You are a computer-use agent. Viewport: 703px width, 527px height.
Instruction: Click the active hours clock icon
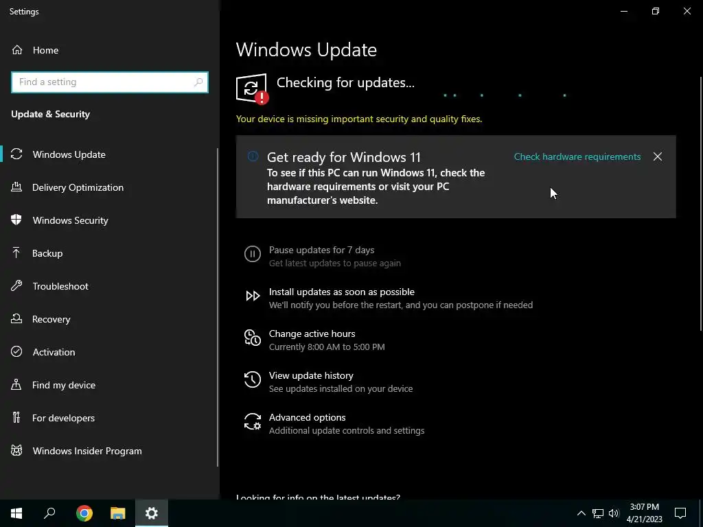[x=253, y=338]
